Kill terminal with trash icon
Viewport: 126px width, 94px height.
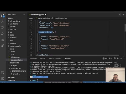click(x=118, y=58)
